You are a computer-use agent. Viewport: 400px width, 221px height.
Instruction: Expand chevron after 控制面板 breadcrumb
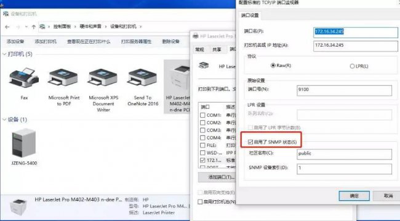[x=75, y=26]
